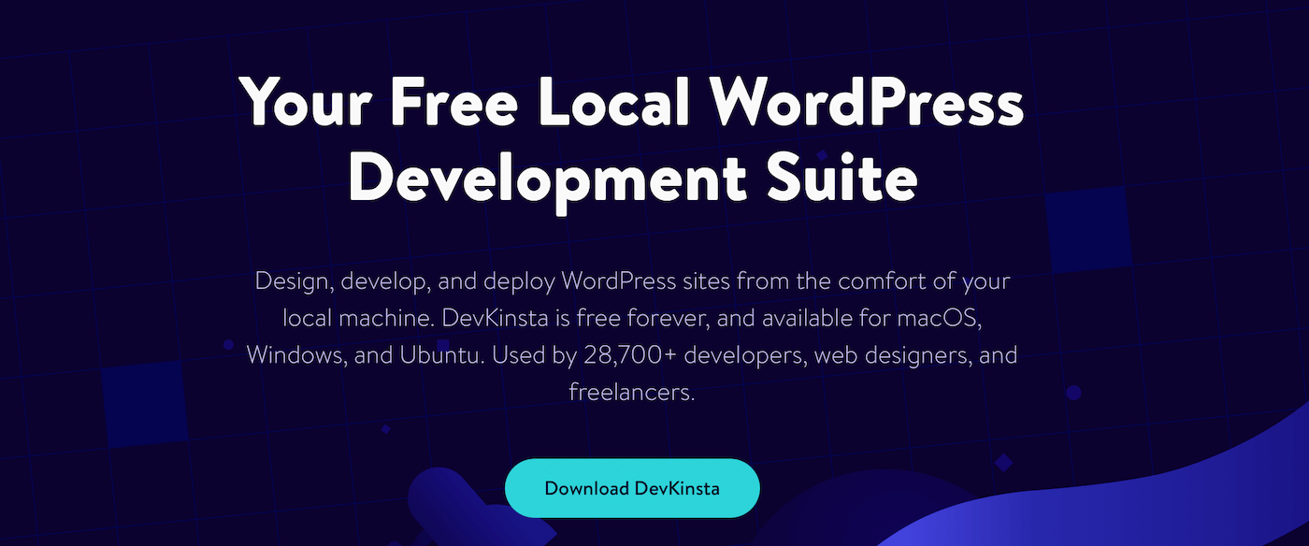Click the dark blue square left of the paragraph

pyautogui.click(x=145, y=404)
